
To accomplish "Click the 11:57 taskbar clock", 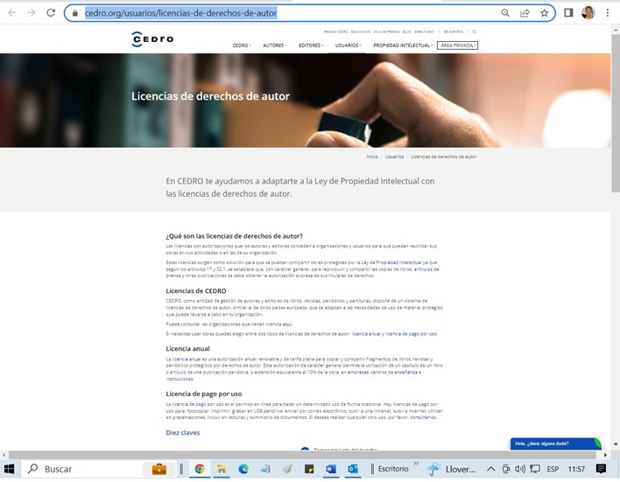I will (576, 469).
